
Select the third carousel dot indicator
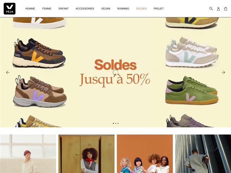pyautogui.click(x=118, y=123)
